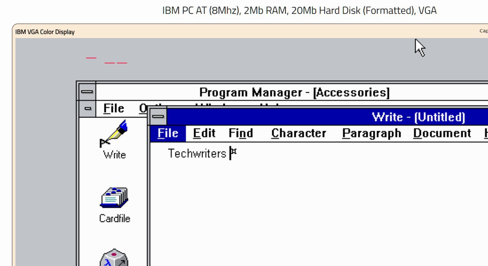
Task: Open the Document menu in Write
Action: [442, 133]
